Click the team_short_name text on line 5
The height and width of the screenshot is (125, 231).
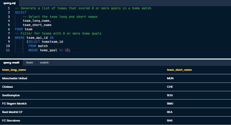point(37,25)
